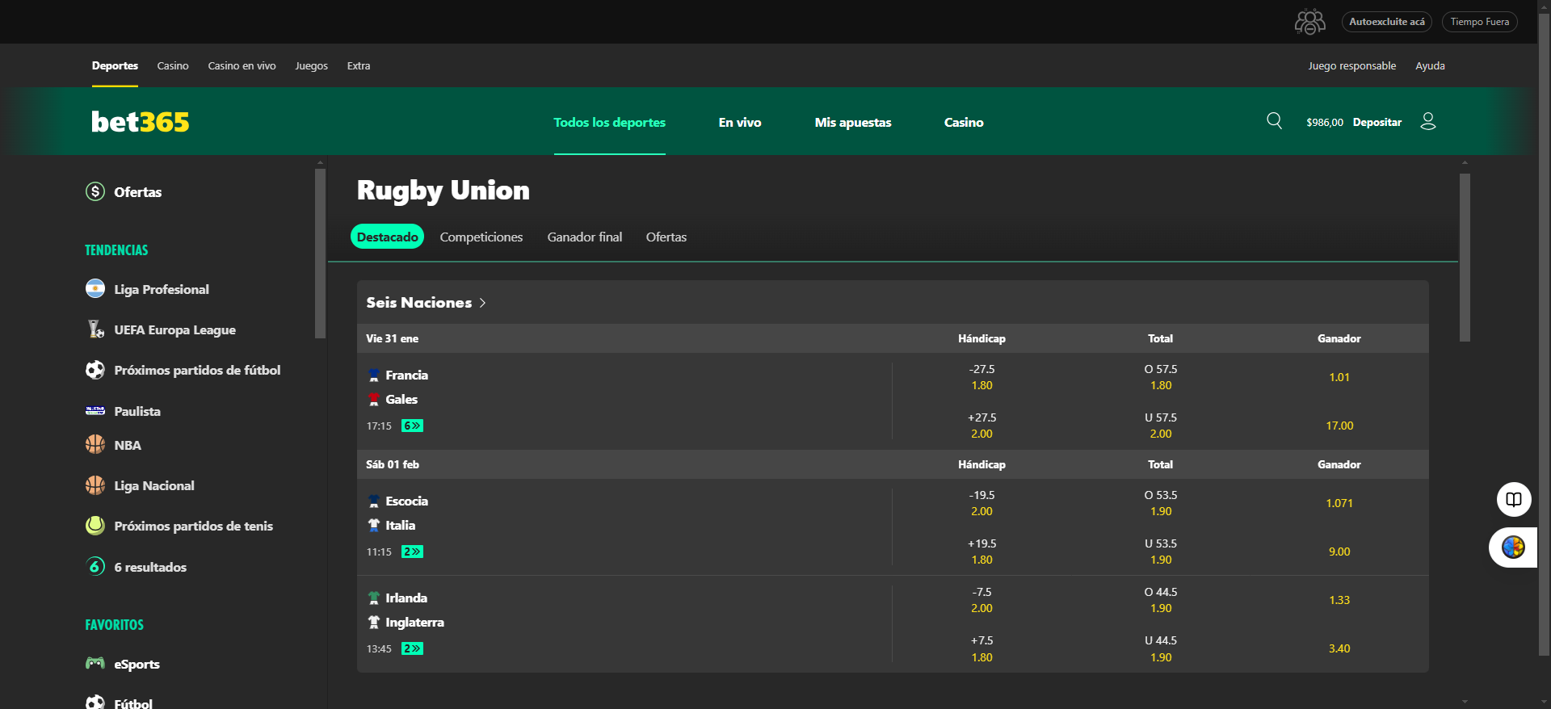Click the colorful globe floating widget
The image size is (1551, 709).
point(1513,547)
